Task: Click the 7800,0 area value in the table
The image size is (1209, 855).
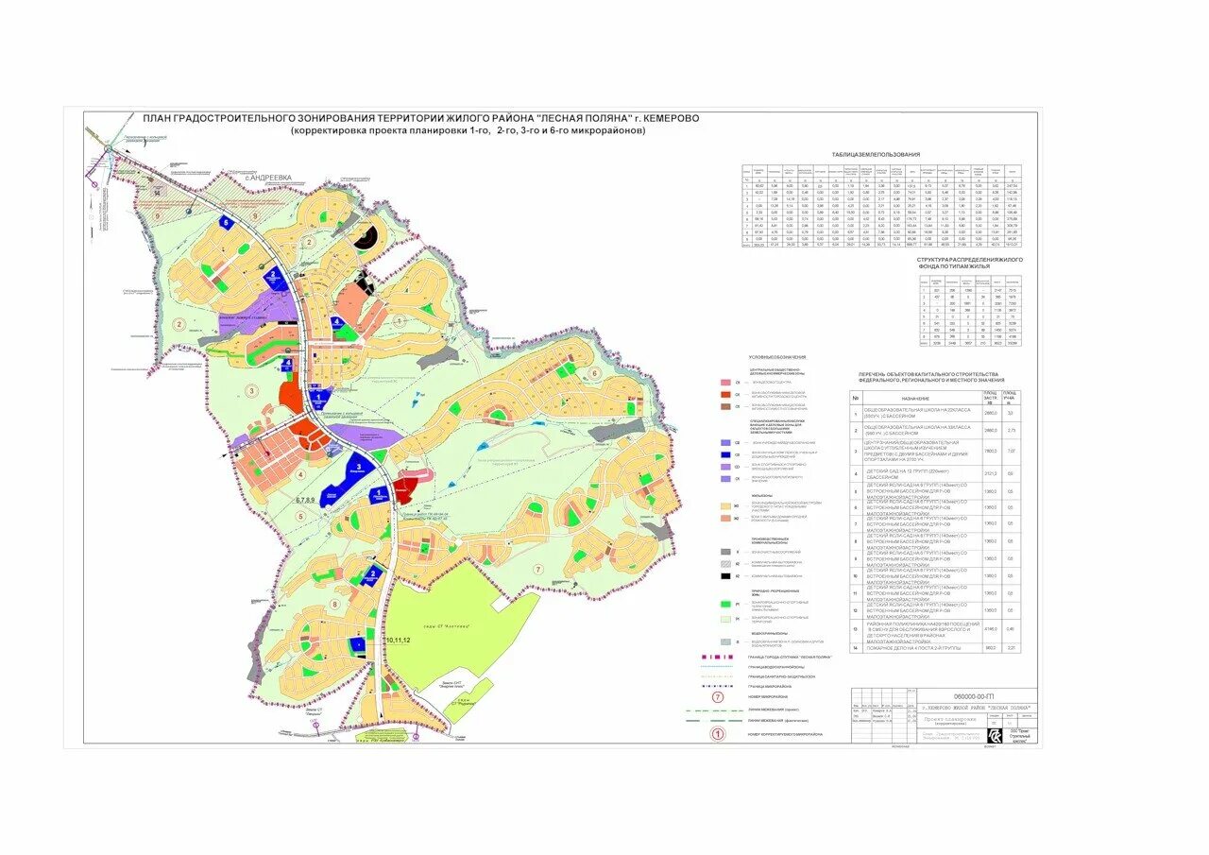Action: tap(991, 452)
